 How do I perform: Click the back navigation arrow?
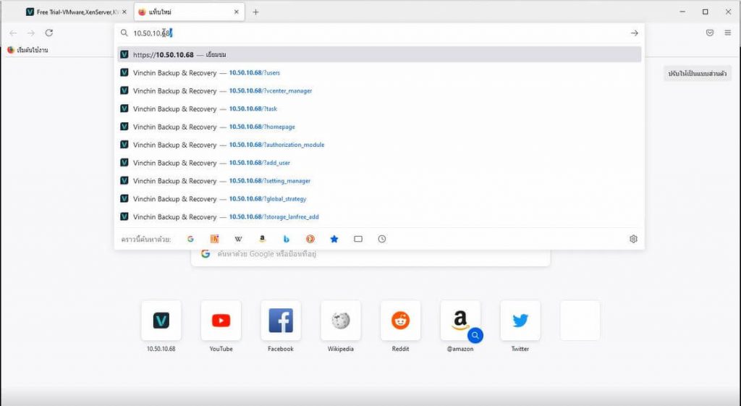(13, 33)
